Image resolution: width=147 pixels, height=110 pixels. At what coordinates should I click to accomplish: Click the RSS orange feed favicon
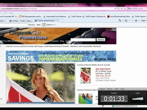[x=20, y=16]
